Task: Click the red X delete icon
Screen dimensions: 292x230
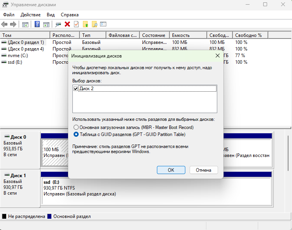Action: (x=67, y=24)
